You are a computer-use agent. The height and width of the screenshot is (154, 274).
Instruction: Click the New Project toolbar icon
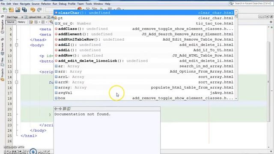12,10
